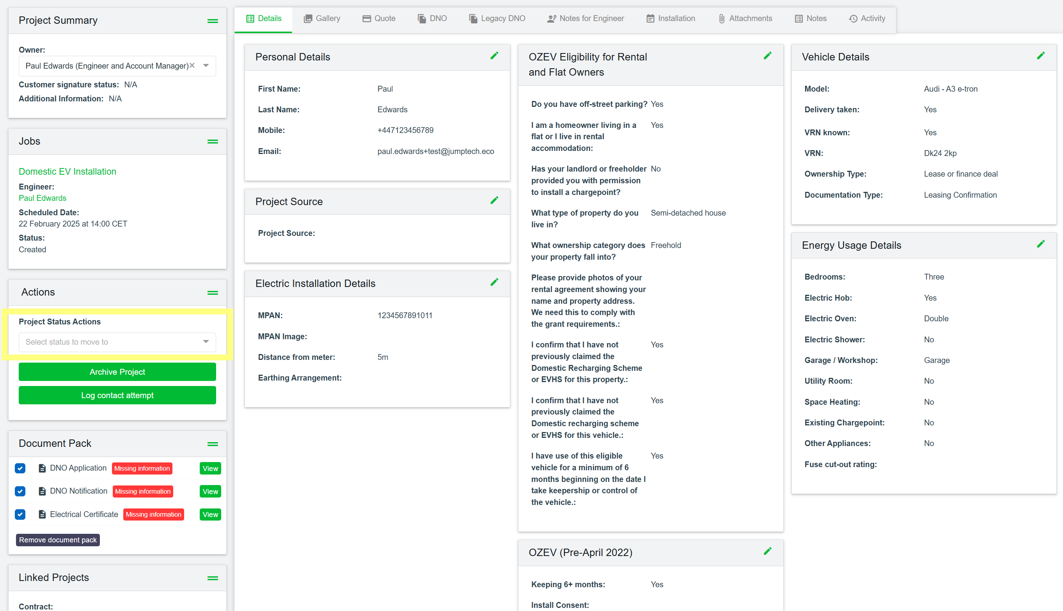This screenshot has width=1063, height=611.
Task: Edit the OZEV (Pre-April 2022) section
Action: click(767, 551)
